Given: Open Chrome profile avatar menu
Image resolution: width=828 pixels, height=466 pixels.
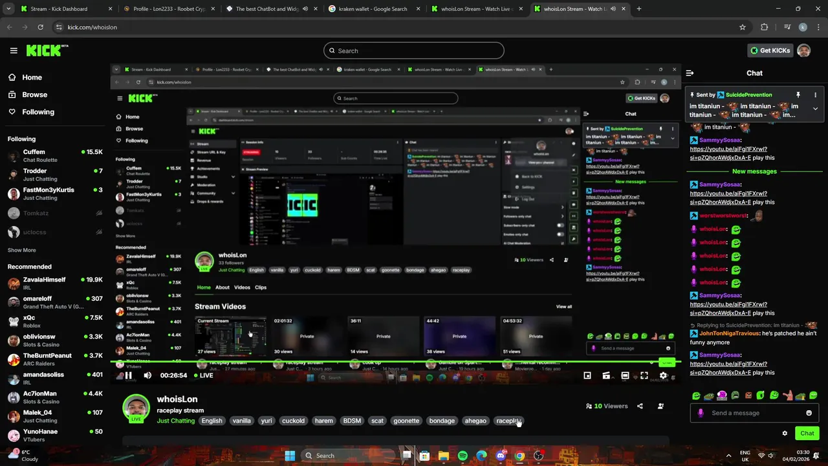Looking at the screenshot, I should (803, 27).
